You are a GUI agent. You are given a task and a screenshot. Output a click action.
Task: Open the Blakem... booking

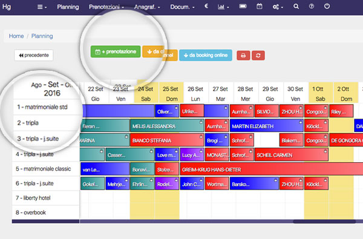292,140
